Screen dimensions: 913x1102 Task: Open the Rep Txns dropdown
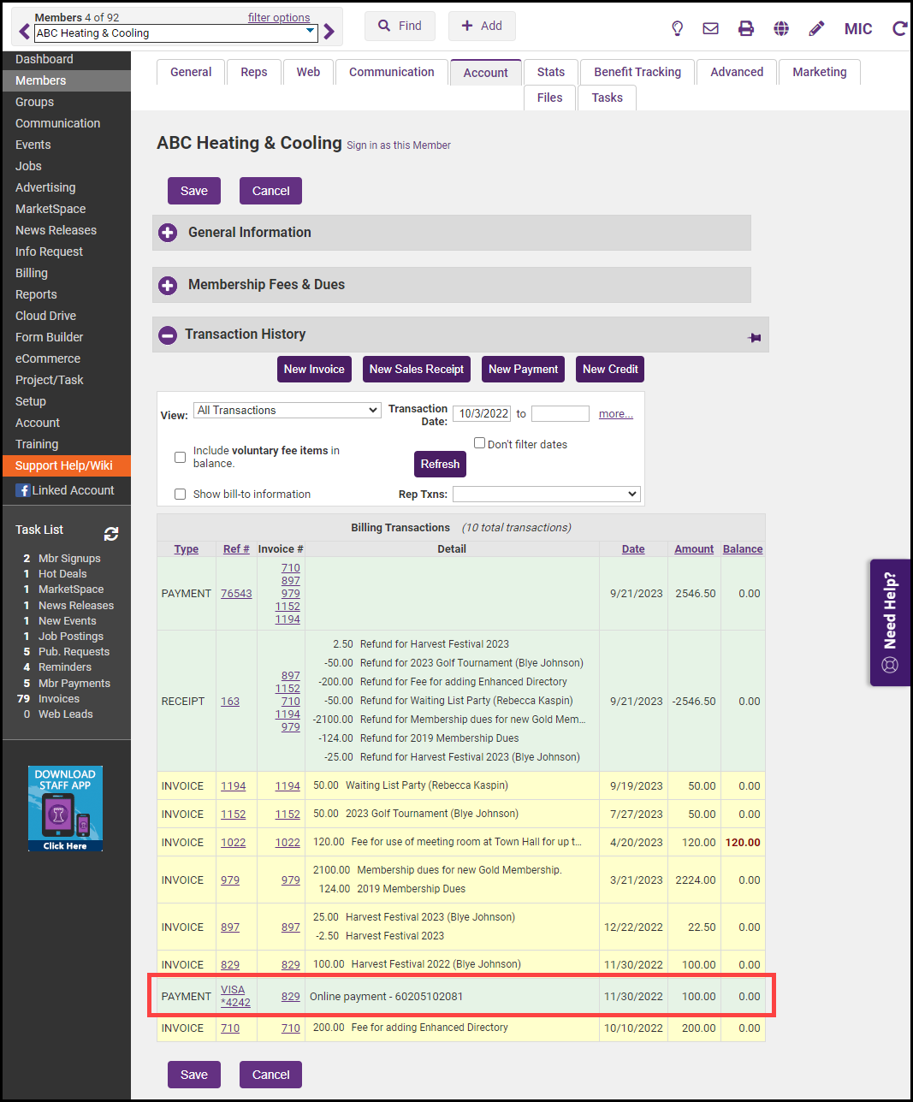click(546, 494)
